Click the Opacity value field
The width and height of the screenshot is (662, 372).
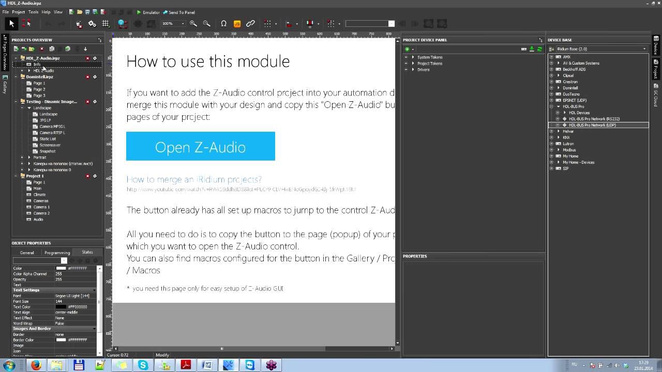point(76,280)
